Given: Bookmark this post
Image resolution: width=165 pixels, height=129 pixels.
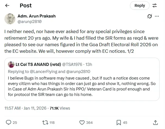Looking at the screenshot, I should [119, 122].
